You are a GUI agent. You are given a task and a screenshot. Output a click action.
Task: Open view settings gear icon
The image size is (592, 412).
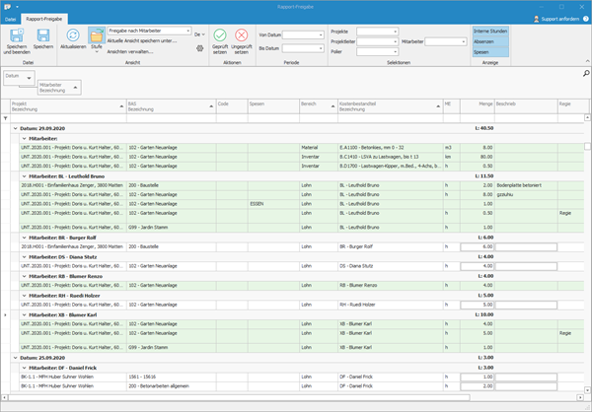click(x=200, y=48)
